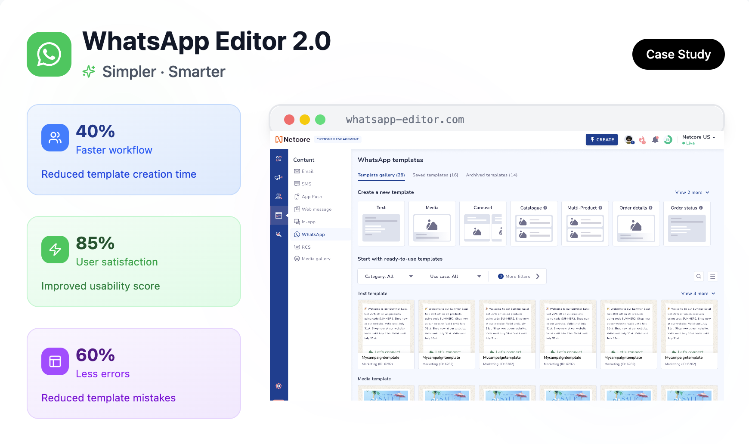Viewport: 749px width, 444px height.
Task: Click the whatsapp-editor.com address bar
Action: pyautogui.click(x=405, y=120)
